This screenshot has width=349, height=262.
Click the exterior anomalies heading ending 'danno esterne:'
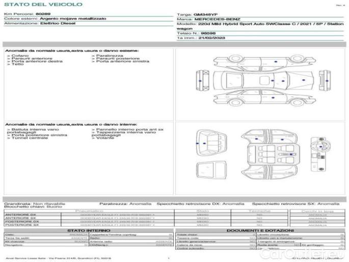click(x=72, y=51)
